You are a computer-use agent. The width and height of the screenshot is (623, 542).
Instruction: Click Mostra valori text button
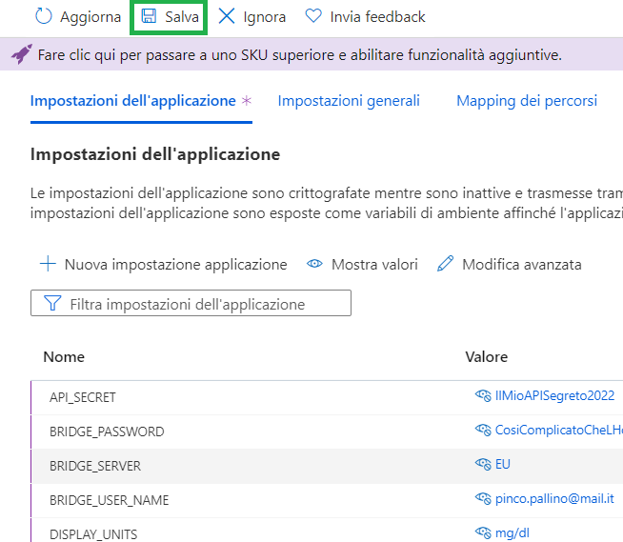374,264
